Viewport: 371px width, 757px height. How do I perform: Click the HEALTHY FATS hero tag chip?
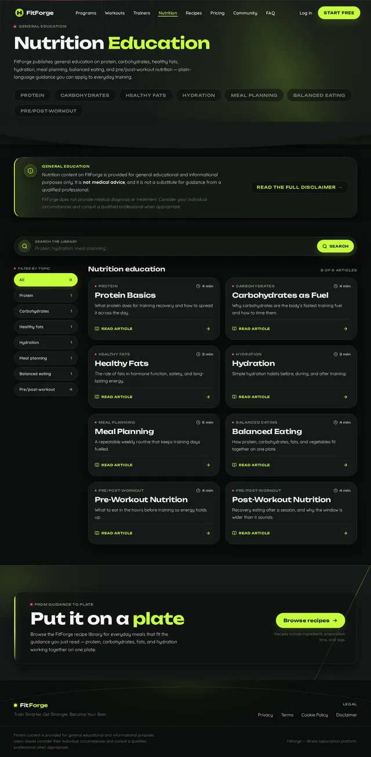(x=146, y=95)
